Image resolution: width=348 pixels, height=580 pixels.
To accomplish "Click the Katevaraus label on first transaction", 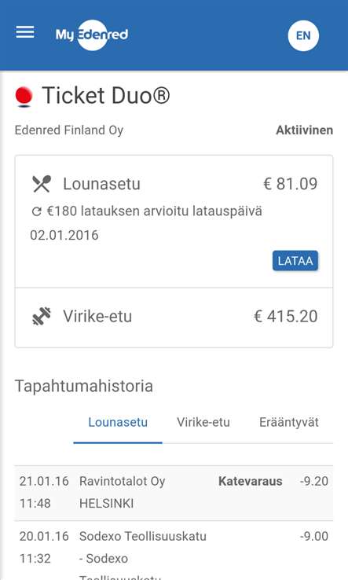I will coord(251,481).
